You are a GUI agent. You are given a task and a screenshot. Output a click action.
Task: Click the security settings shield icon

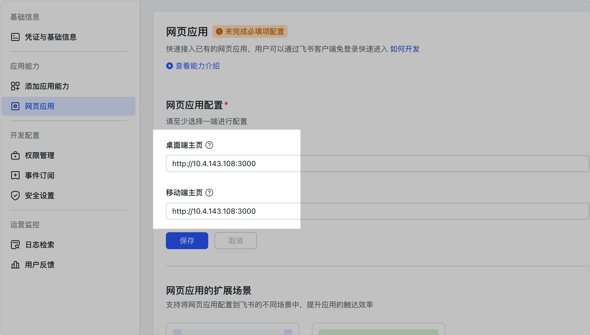(x=15, y=196)
